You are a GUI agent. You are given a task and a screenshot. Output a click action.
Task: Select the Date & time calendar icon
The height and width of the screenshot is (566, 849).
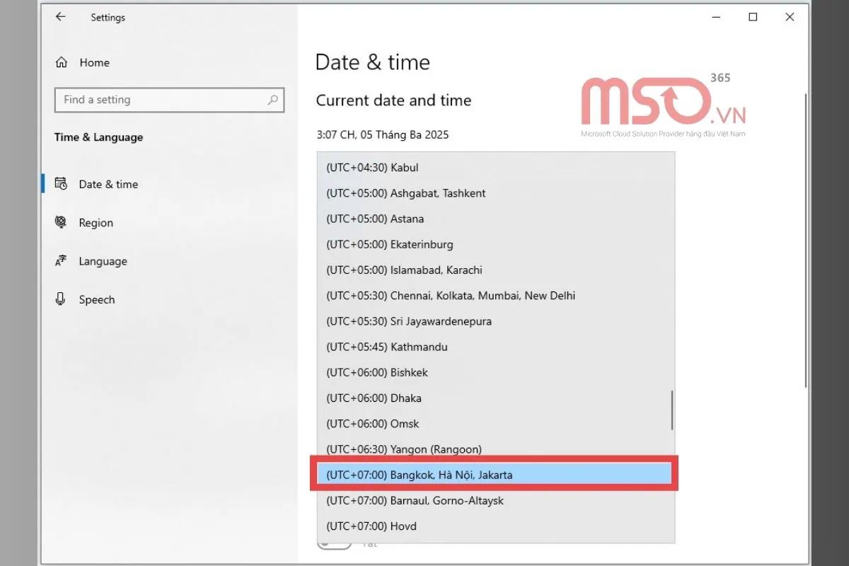pos(62,184)
